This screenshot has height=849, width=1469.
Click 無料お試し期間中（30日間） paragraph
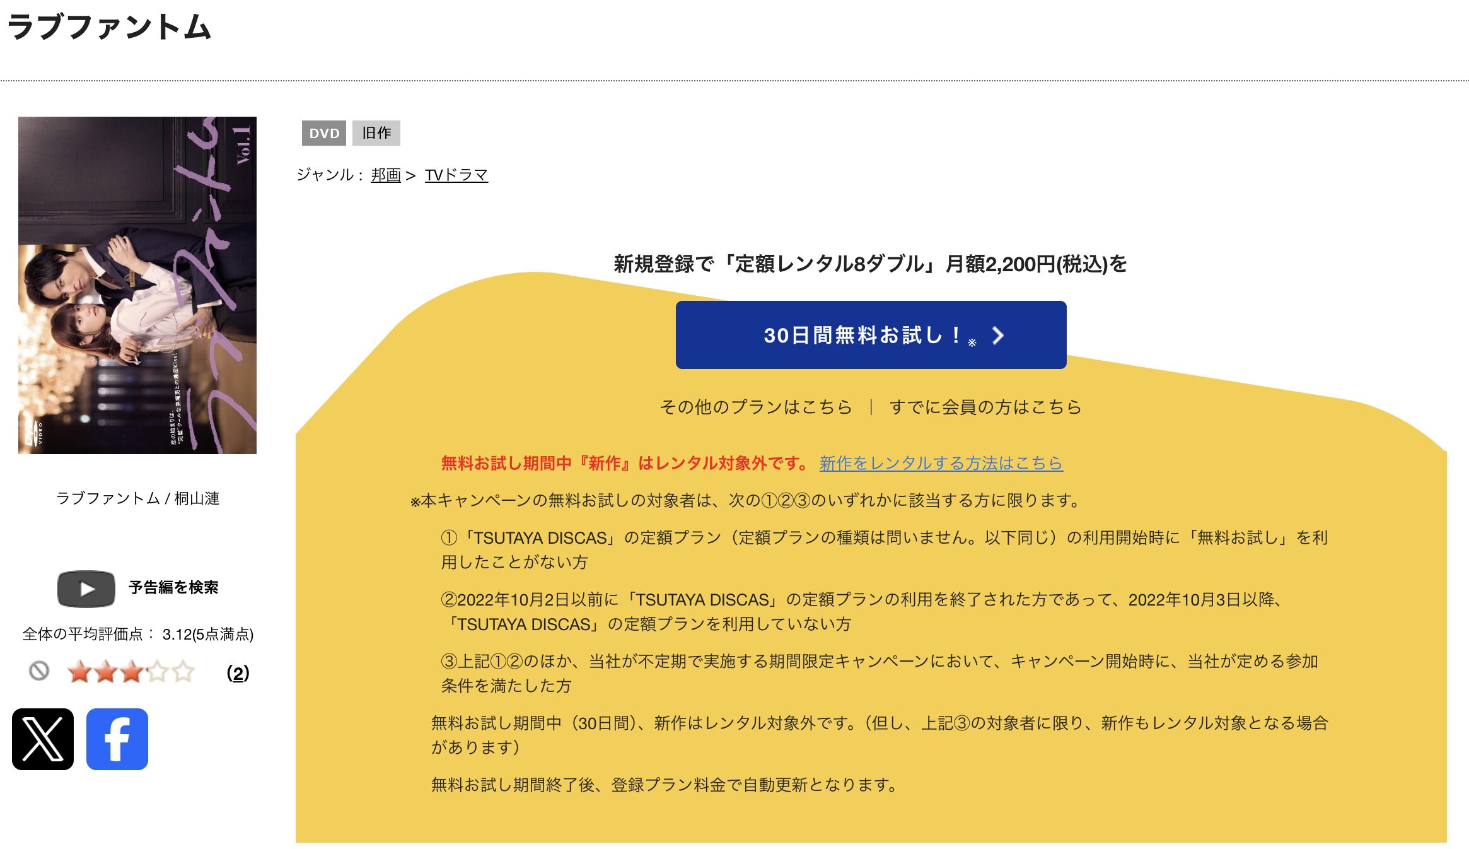(880, 735)
